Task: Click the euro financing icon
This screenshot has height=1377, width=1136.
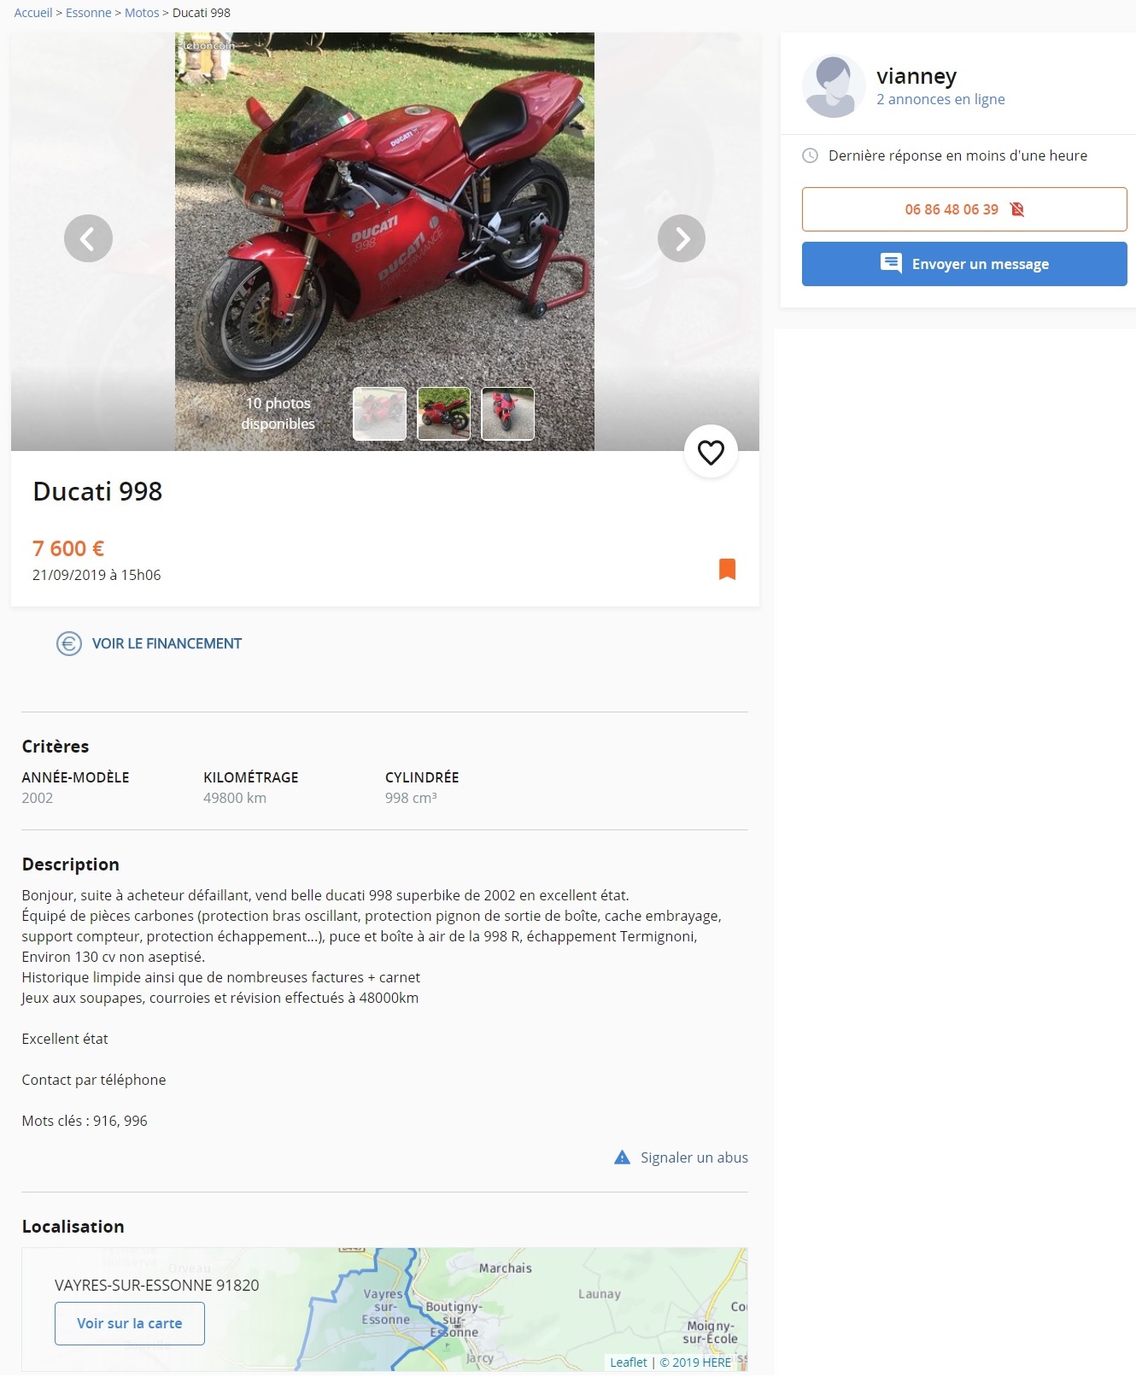Action: click(69, 643)
